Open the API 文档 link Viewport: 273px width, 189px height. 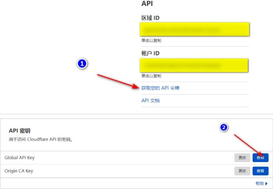click(x=150, y=101)
